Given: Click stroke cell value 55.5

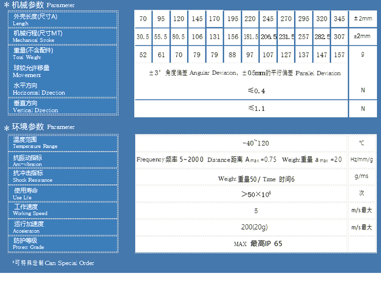Looking at the screenshot, I should (x=161, y=37).
